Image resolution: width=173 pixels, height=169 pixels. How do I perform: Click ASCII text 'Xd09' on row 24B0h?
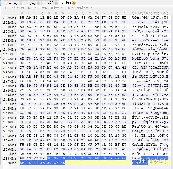tap(164, 100)
